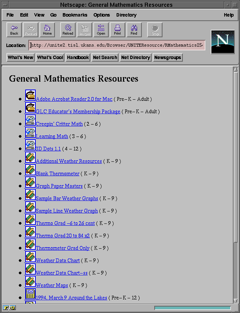Follow the Blank Thermometer link
Image resolution: width=240 pixels, height=313 pixels.
point(58,173)
